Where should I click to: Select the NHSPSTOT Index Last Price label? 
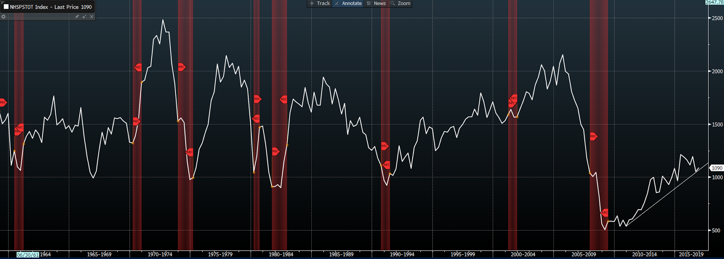[x=51, y=7]
